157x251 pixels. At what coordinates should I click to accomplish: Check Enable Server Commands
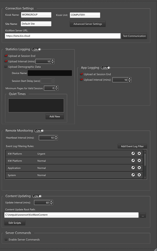(x=6, y=240)
